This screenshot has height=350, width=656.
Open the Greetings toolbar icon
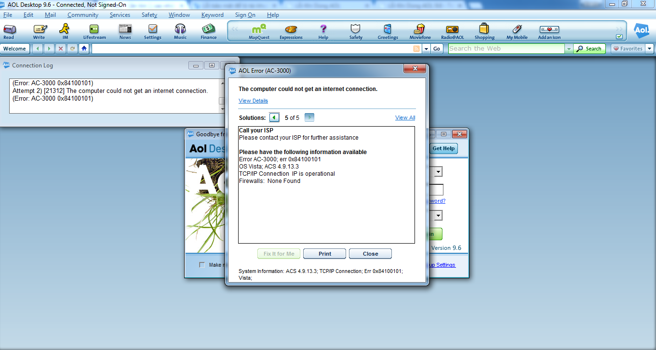[388, 32]
